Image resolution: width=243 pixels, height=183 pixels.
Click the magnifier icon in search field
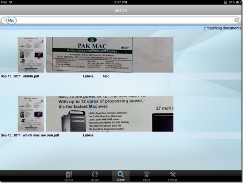pyautogui.click(x=5, y=20)
